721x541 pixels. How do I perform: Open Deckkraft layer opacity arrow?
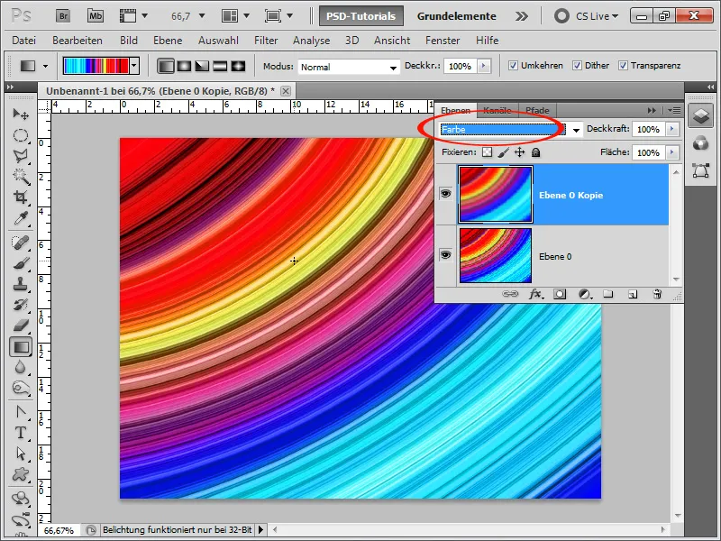pos(671,129)
